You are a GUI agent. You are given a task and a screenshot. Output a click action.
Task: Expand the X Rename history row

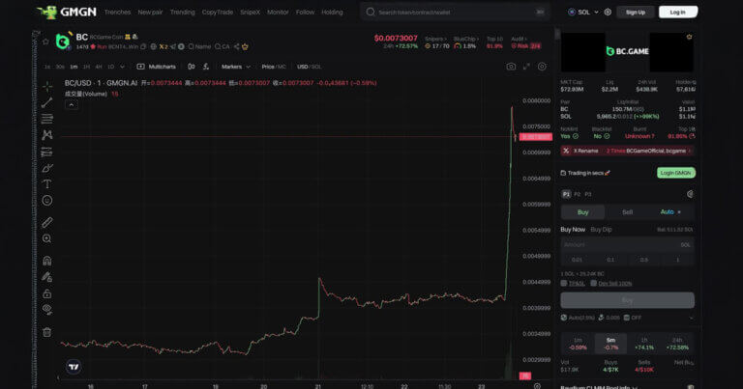click(x=627, y=151)
